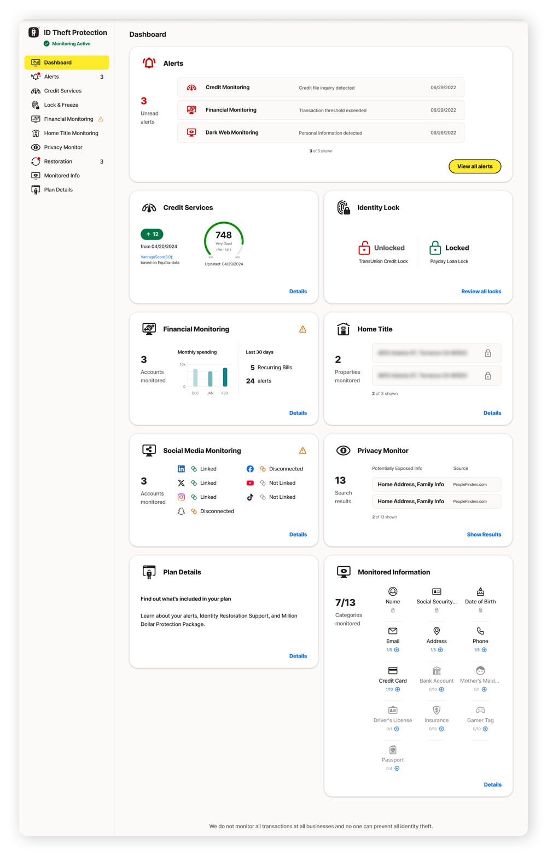Expand the Email monitored category
The height and width of the screenshot is (855, 547).
coord(396,650)
